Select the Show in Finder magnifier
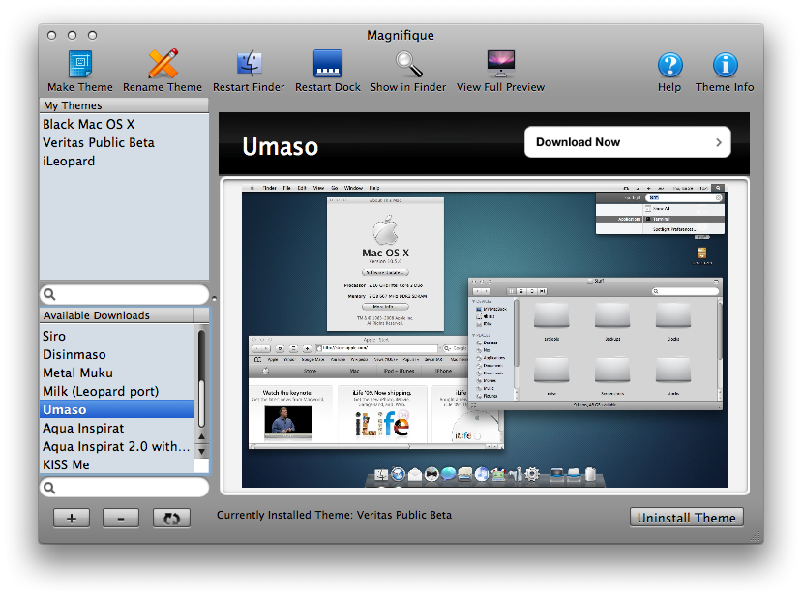Viewport: 802px width, 597px height. click(408, 64)
